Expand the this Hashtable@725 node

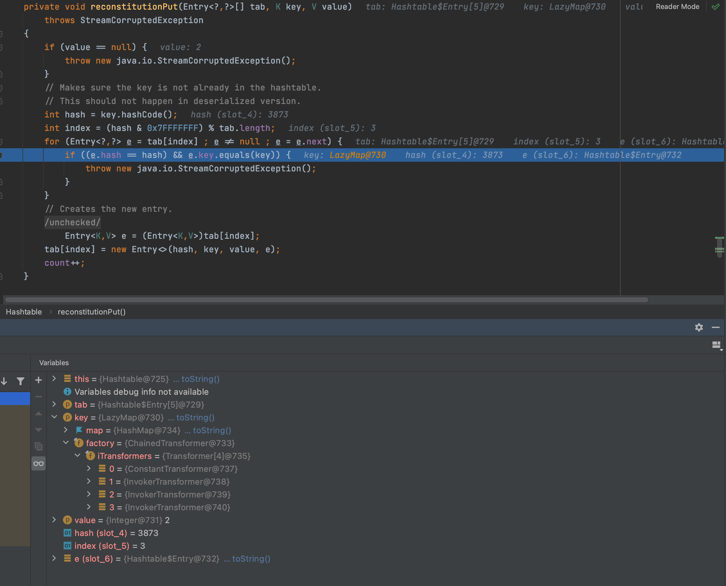click(54, 378)
